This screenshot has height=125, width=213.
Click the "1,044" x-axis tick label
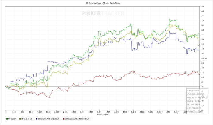(31, 112)
